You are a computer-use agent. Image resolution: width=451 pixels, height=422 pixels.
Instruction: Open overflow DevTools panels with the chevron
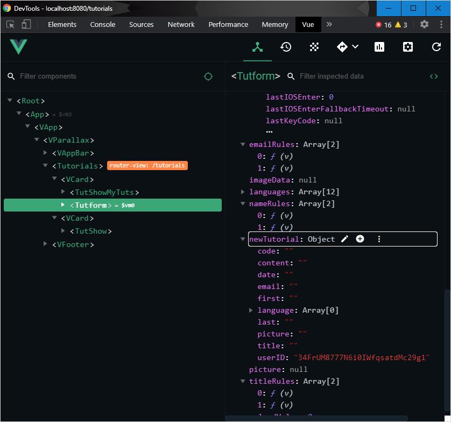coord(329,24)
